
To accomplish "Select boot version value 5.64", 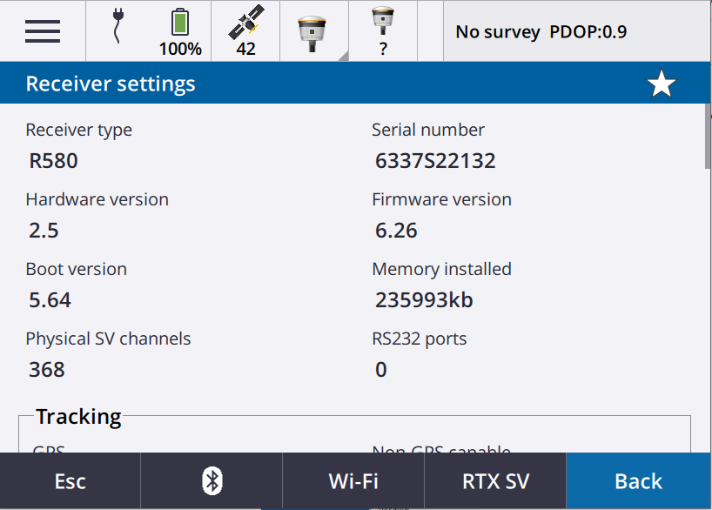I will [50, 299].
